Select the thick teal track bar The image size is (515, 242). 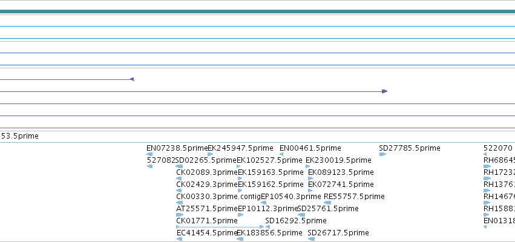click(x=258, y=11)
